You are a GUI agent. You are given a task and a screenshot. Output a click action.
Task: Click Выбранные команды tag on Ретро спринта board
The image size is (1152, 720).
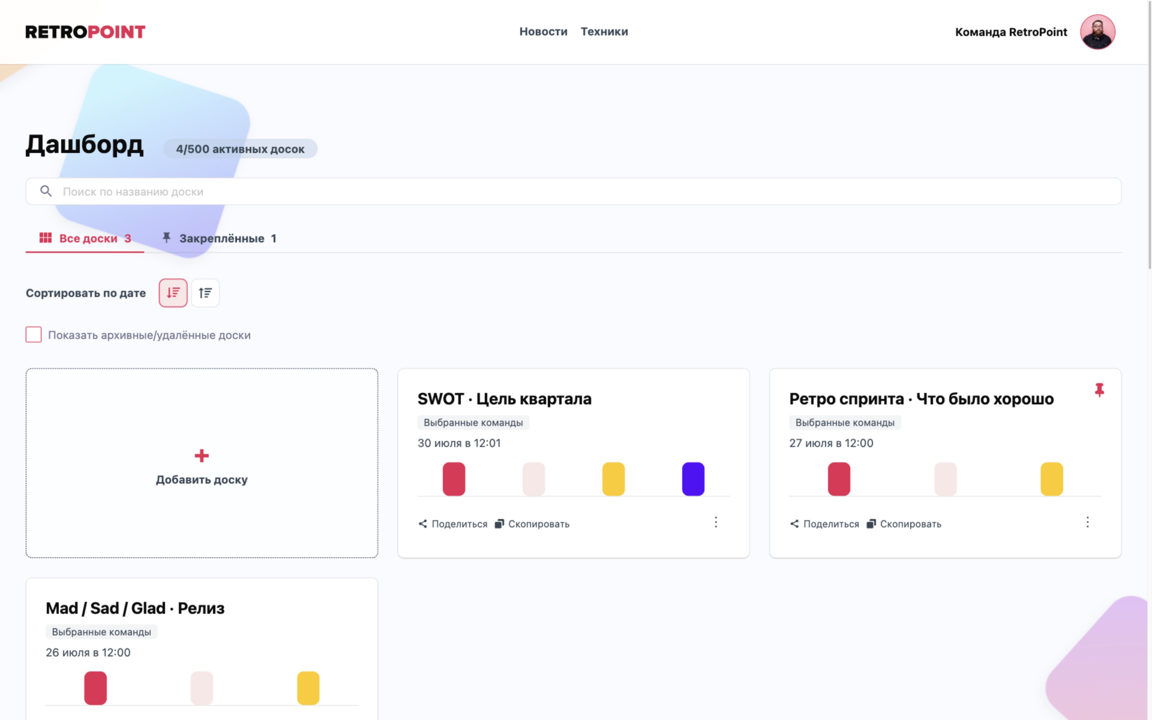pyautogui.click(x=845, y=422)
